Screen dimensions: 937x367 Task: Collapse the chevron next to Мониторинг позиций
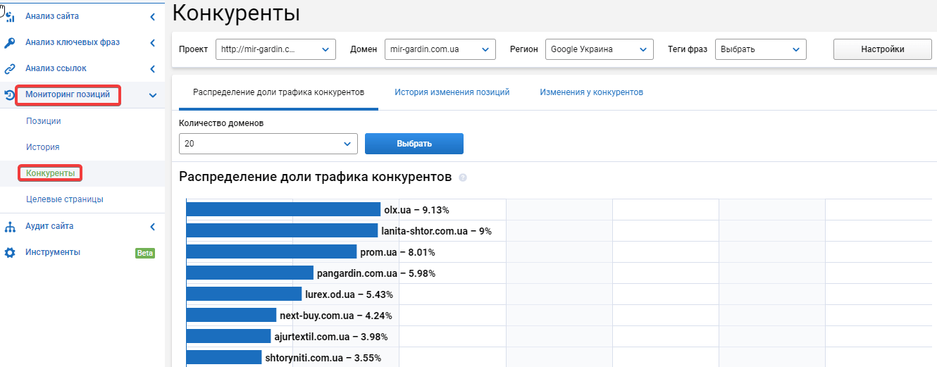click(x=153, y=95)
